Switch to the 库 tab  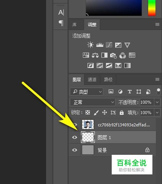(x=74, y=25)
